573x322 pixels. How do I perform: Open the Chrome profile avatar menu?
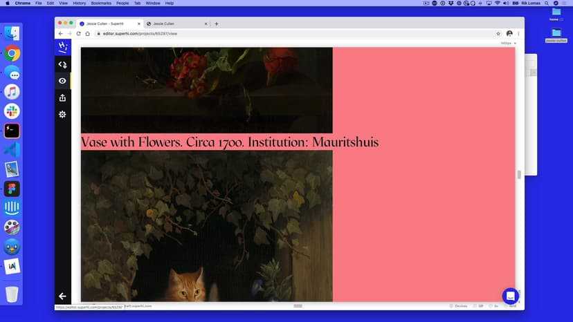click(509, 33)
